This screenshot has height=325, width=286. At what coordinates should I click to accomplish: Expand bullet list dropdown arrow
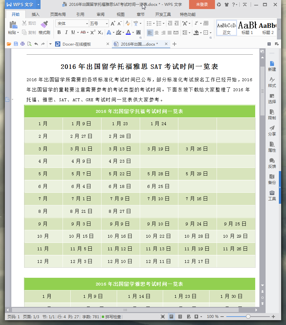154,23
